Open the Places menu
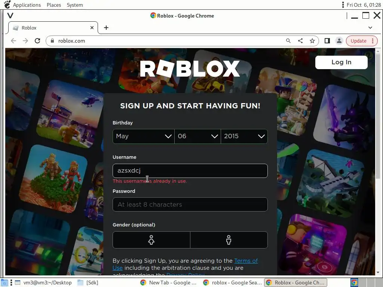Viewport: 383px width, 287px height. pyautogui.click(x=54, y=5)
